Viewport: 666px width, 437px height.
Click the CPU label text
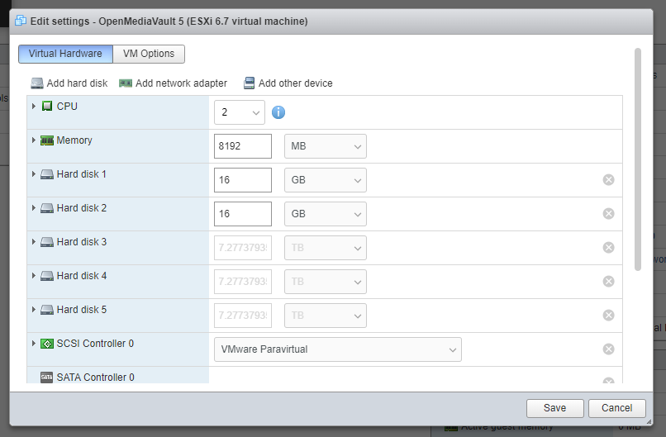tap(67, 107)
